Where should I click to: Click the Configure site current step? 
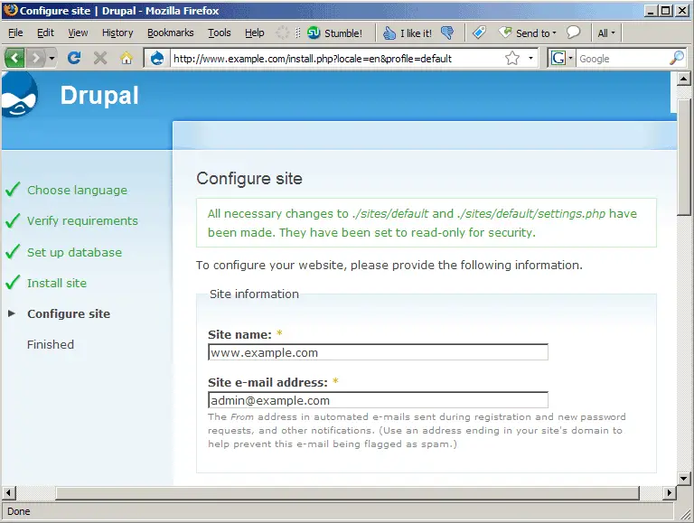[x=69, y=313]
